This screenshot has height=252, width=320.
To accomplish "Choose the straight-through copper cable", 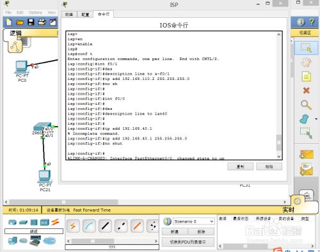I will [105, 226].
